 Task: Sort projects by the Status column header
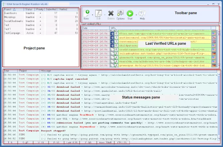(x=29, y=9)
